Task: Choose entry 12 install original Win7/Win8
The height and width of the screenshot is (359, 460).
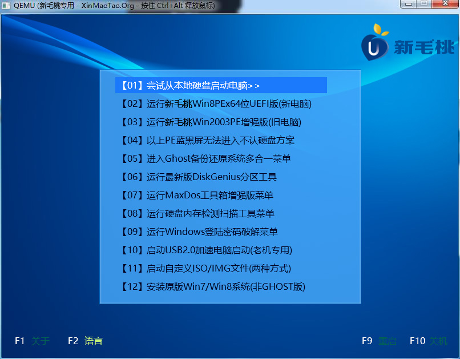Action: [x=213, y=286]
